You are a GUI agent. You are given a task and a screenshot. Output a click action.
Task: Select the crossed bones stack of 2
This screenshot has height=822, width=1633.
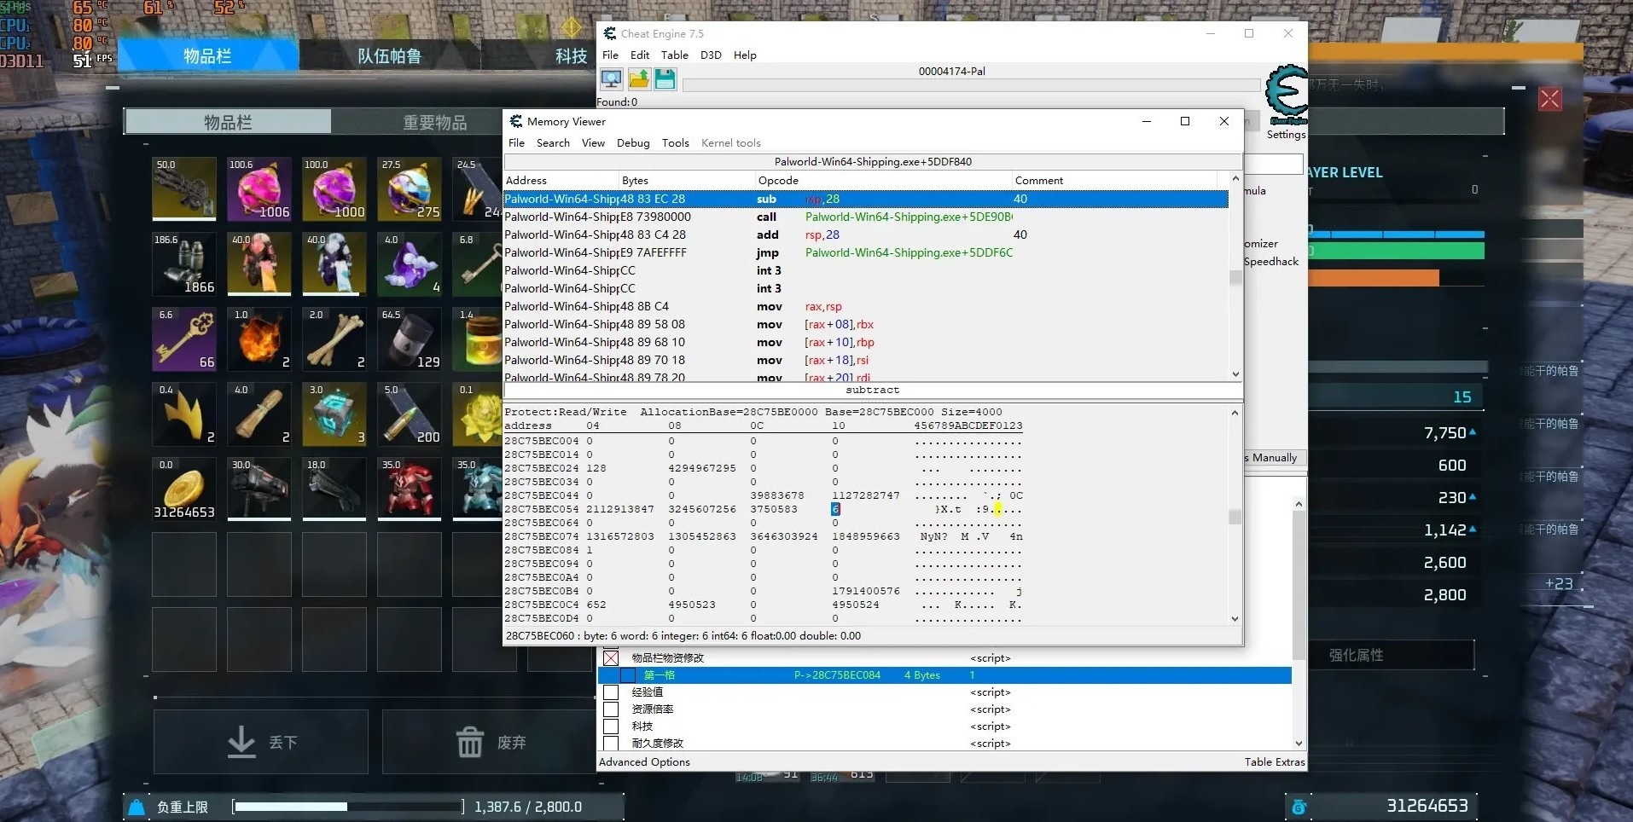pyautogui.click(x=334, y=339)
